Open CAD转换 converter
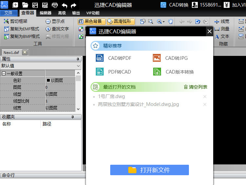Screen dimensions: 246x185 174,5
